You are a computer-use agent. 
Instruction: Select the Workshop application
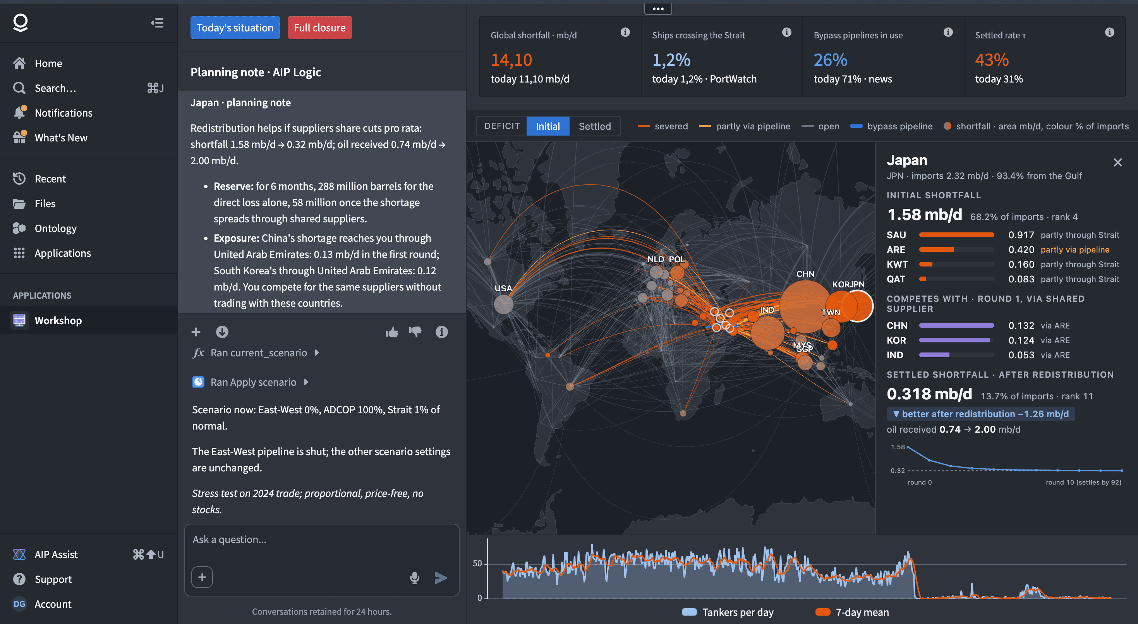[88, 320]
